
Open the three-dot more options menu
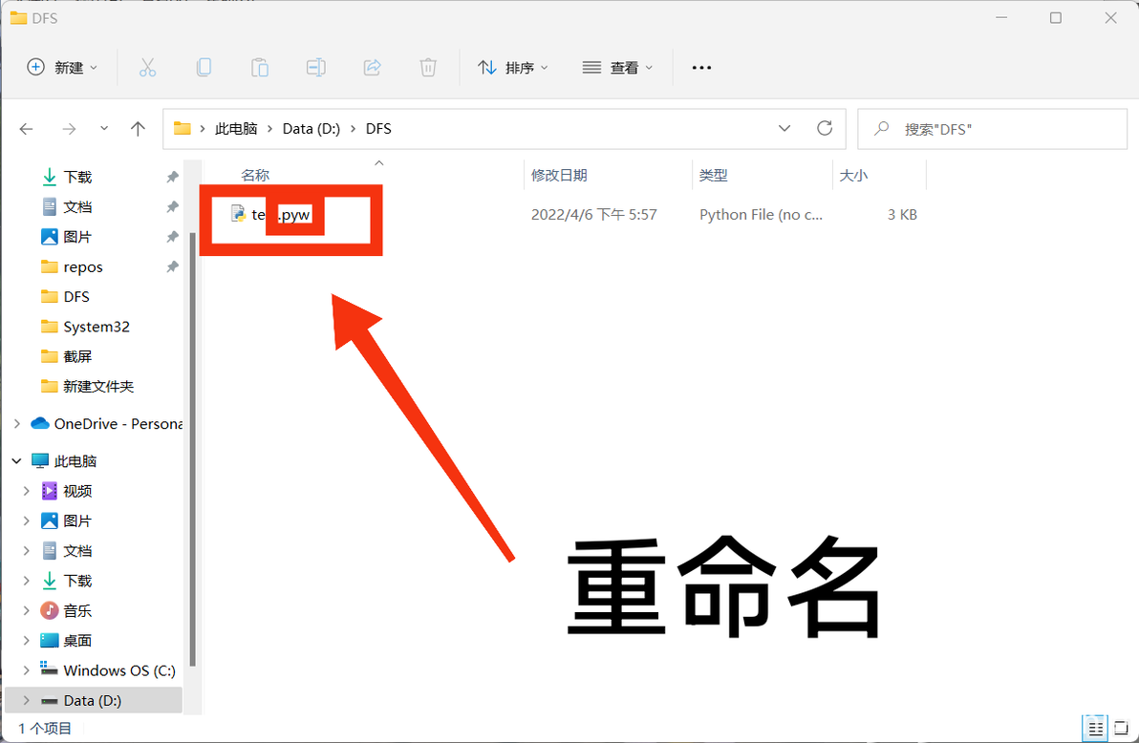(701, 68)
